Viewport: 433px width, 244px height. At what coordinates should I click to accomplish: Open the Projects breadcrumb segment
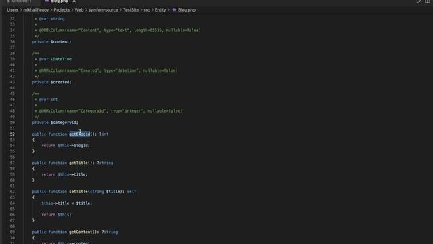[x=62, y=10]
